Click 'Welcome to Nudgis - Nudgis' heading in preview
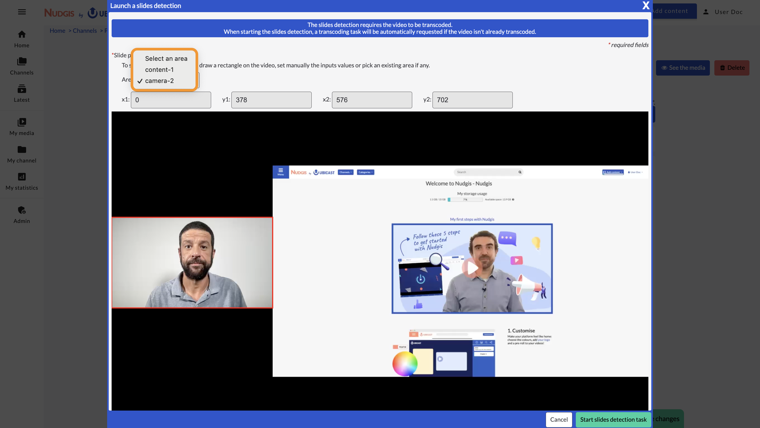The height and width of the screenshot is (428, 760). (458, 183)
